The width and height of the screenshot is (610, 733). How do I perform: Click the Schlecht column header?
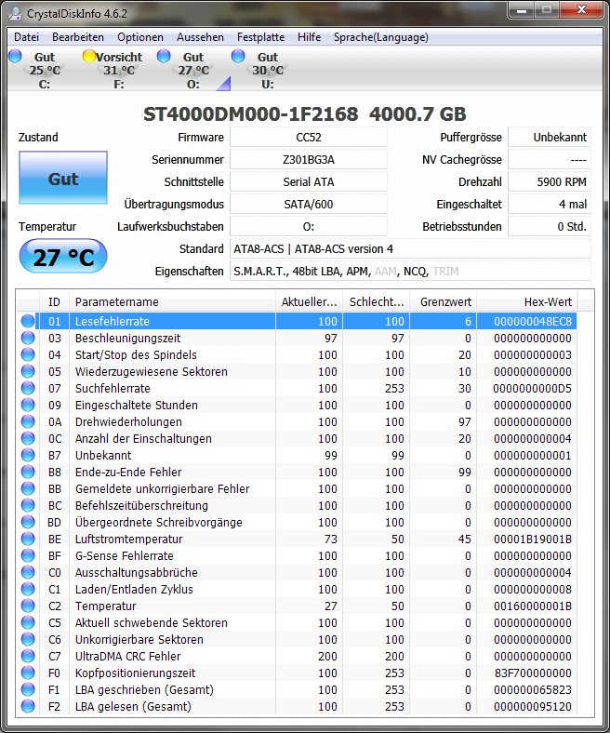[377, 302]
